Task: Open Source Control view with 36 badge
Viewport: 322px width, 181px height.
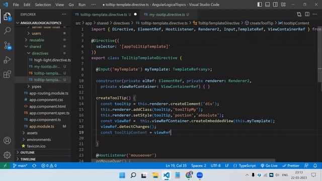Action: coord(8,45)
